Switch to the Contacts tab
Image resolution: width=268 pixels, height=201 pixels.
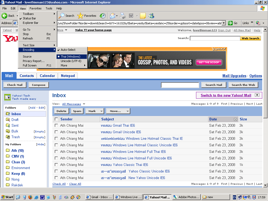point(27,76)
